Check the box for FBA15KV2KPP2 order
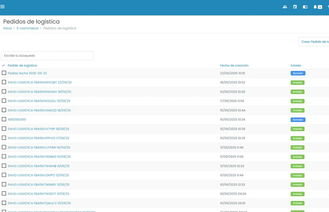Image resolution: width=329 pixels, height=212 pixels. point(4,175)
